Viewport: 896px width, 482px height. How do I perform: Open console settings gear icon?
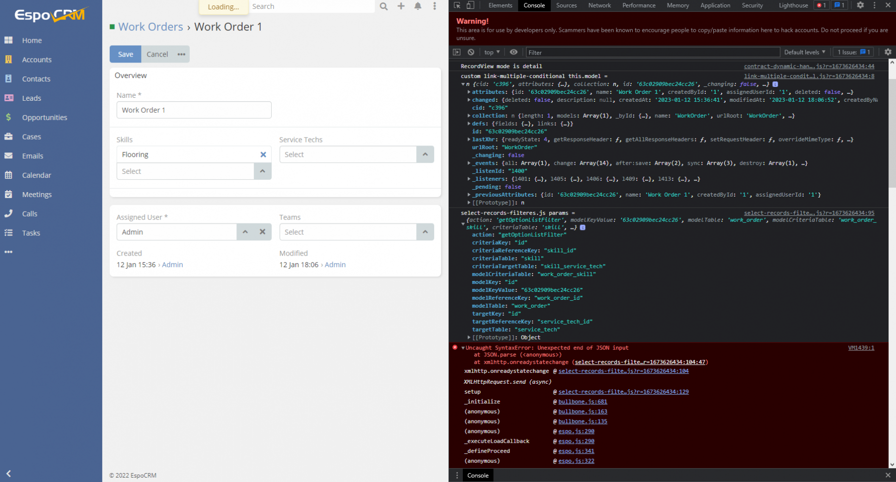coord(888,52)
